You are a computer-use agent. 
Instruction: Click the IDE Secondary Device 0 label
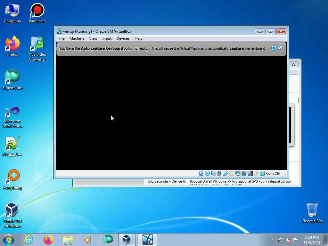[x=167, y=181]
